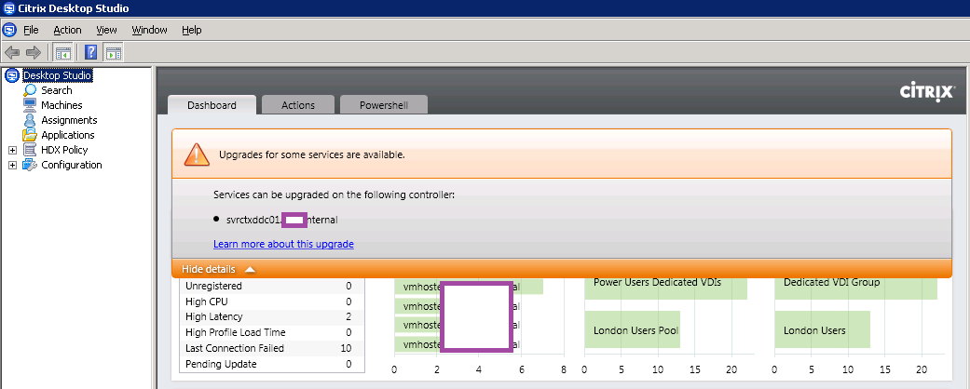Click the High CPU row
The image size is (970, 389).
[271, 302]
